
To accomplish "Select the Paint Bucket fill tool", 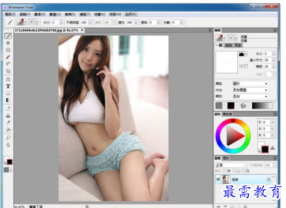I will (8, 130).
